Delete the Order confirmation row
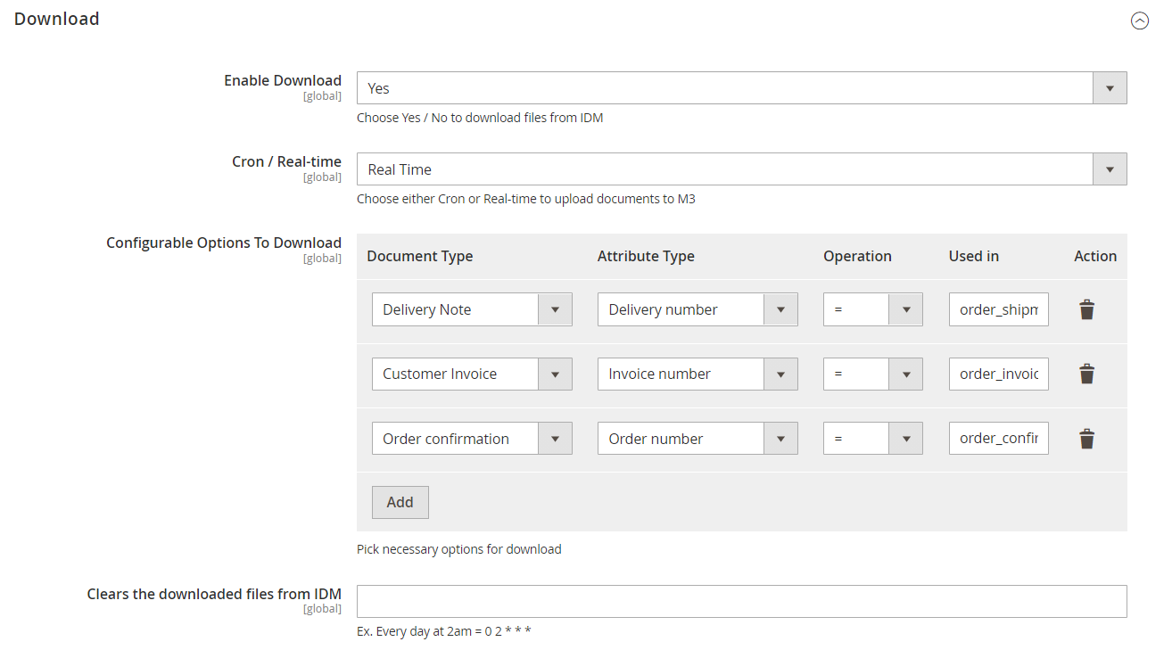 (x=1086, y=439)
